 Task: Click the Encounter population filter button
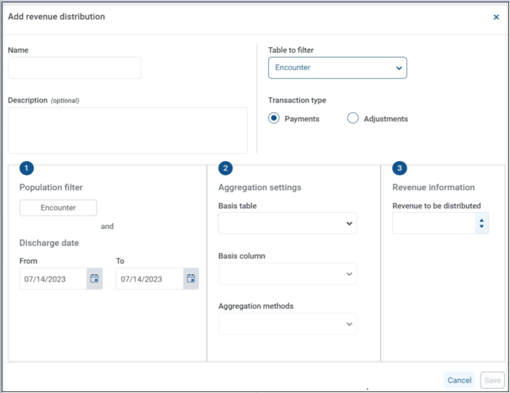58,208
